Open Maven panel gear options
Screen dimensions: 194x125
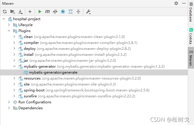tap(176, 3)
